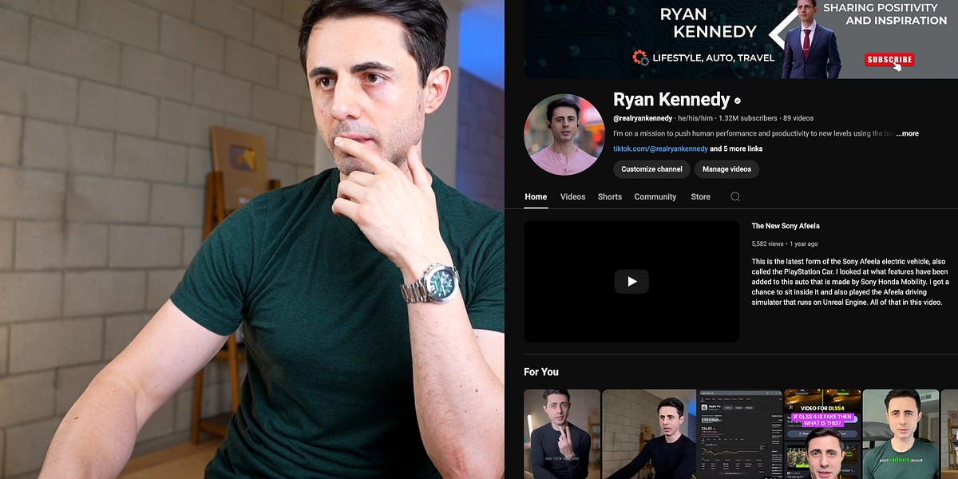The image size is (958, 479).
Task: Expand 'and 5 more links'
Action: pyautogui.click(x=735, y=148)
